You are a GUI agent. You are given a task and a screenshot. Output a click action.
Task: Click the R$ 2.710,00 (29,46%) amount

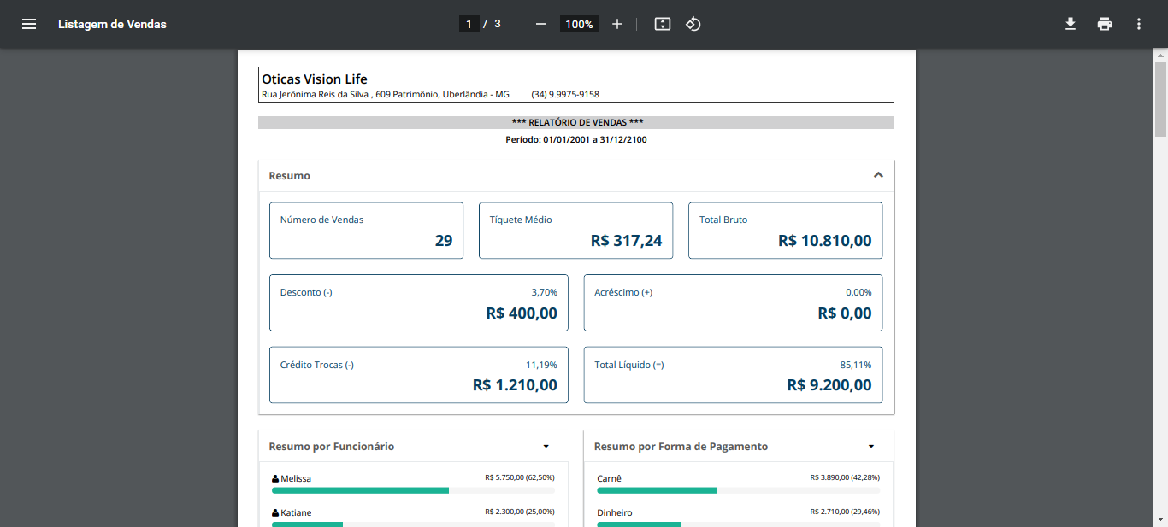[845, 512]
